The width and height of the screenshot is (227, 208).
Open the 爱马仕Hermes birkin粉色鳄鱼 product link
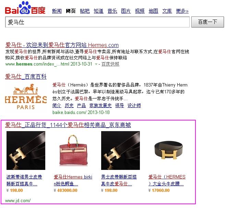73,180
